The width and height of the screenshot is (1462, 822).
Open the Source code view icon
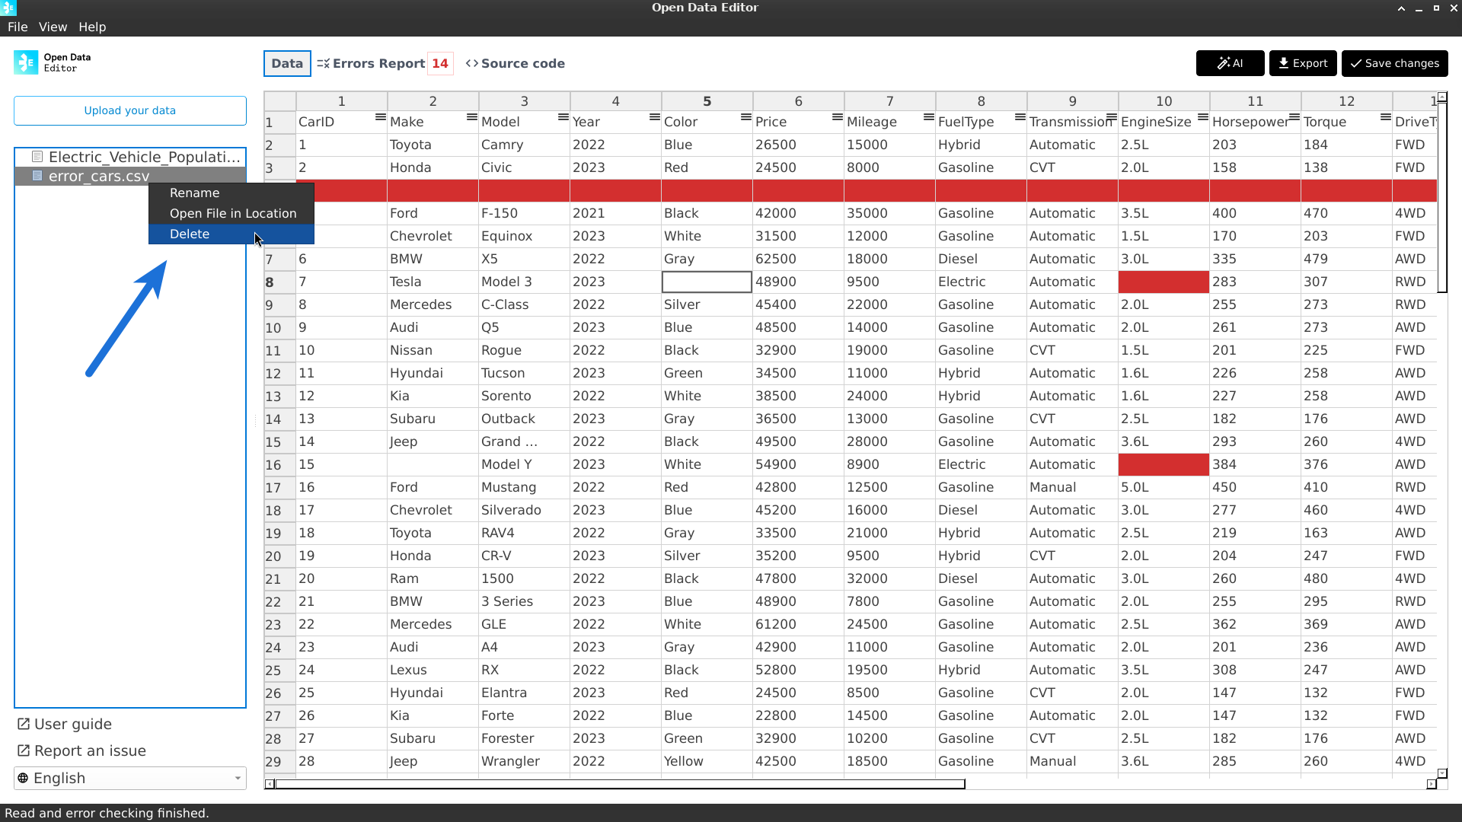coord(472,63)
